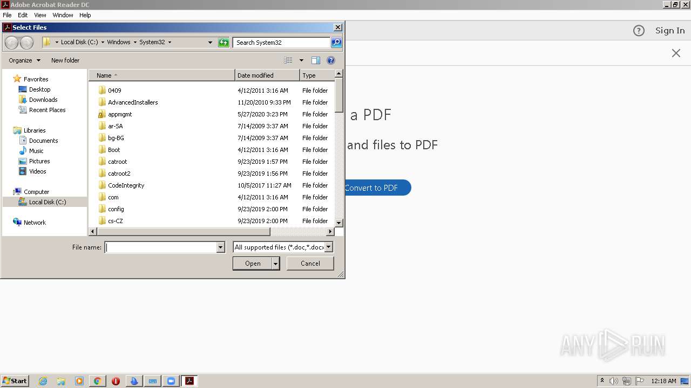This screenshot has height=388, width=691.
Task: Click the vertical scrollbar down arrow
Action: (339, 223)
